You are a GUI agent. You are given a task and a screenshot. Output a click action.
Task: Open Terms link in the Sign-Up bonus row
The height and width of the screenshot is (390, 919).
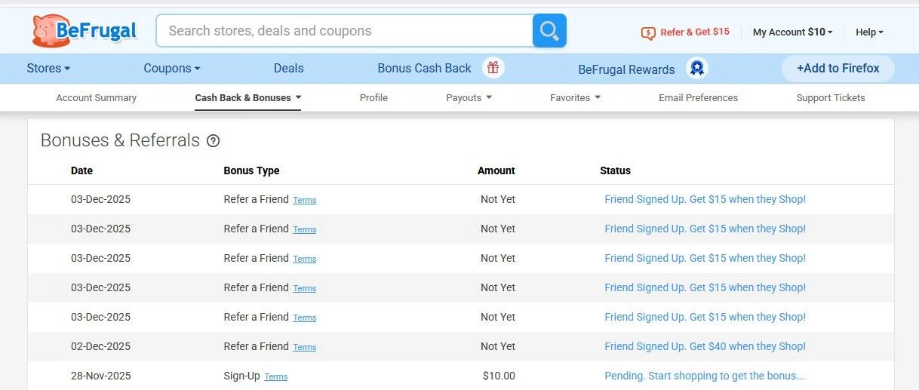point(276,376)
